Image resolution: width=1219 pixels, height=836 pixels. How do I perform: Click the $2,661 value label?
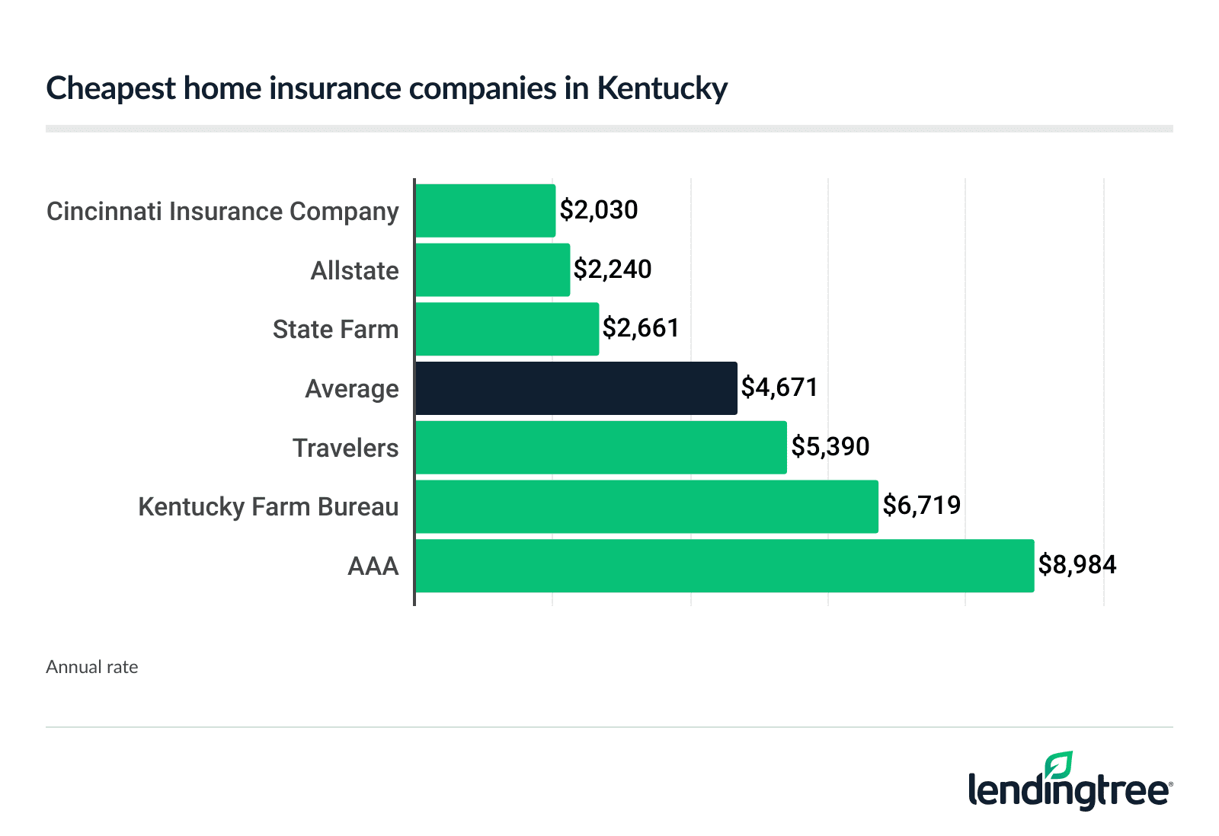coord(641,328)
